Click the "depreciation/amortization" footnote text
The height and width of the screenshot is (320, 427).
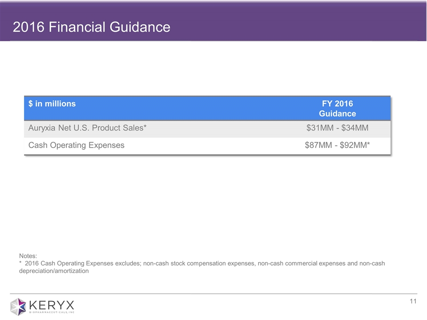point(54,271)
